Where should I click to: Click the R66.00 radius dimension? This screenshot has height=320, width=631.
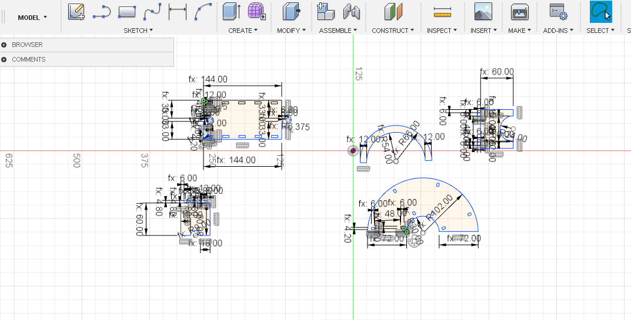tap(406, 138)
